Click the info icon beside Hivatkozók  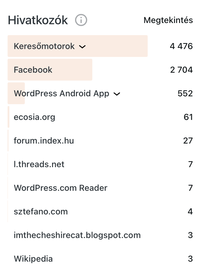point(81,20)
